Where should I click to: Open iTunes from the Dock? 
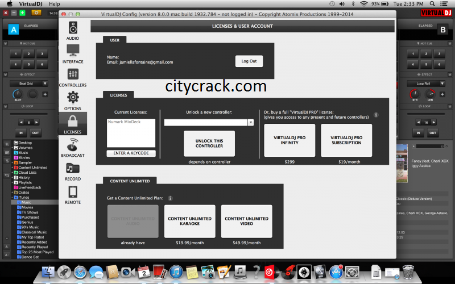point(176,272)
